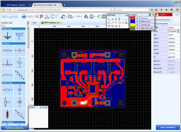This screenshot has height=132, width=181.
Task: Click the red Delete X icon
Action: pos(42,16)
